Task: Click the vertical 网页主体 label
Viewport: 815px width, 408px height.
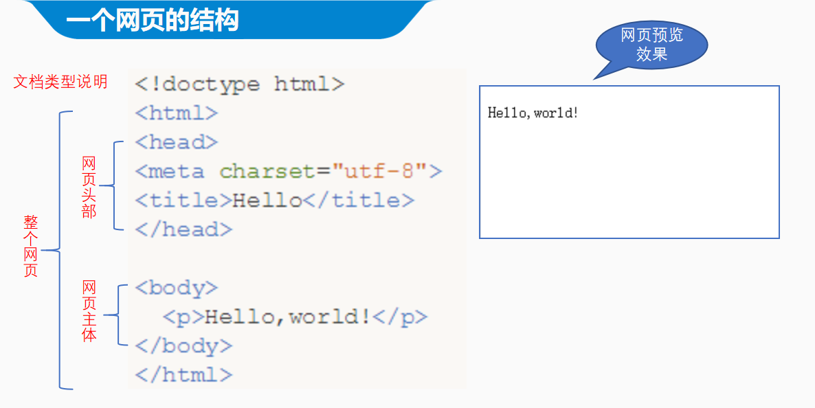Action: (89, 311)
